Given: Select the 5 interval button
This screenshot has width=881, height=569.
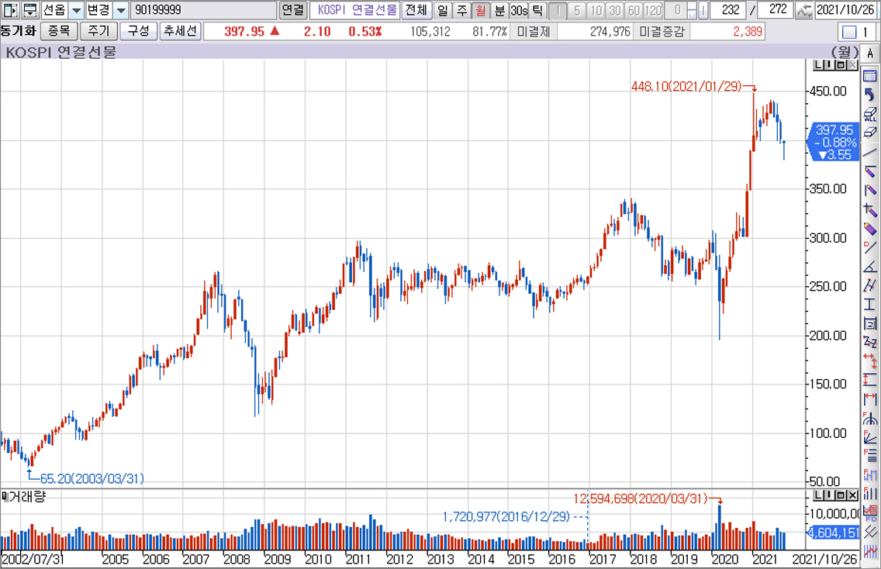Looking at the screenshot, I should click(577, 10).
